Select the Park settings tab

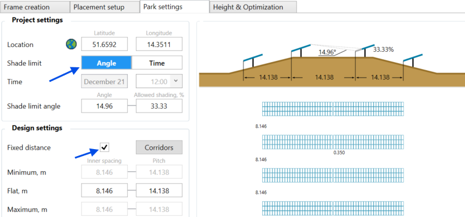[x=174, y=6]
